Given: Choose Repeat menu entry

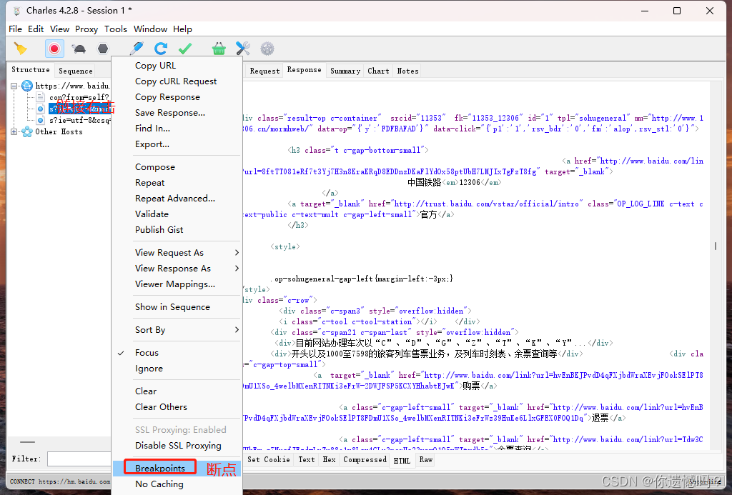Looking at the screenshot, I should coord(150,183).
